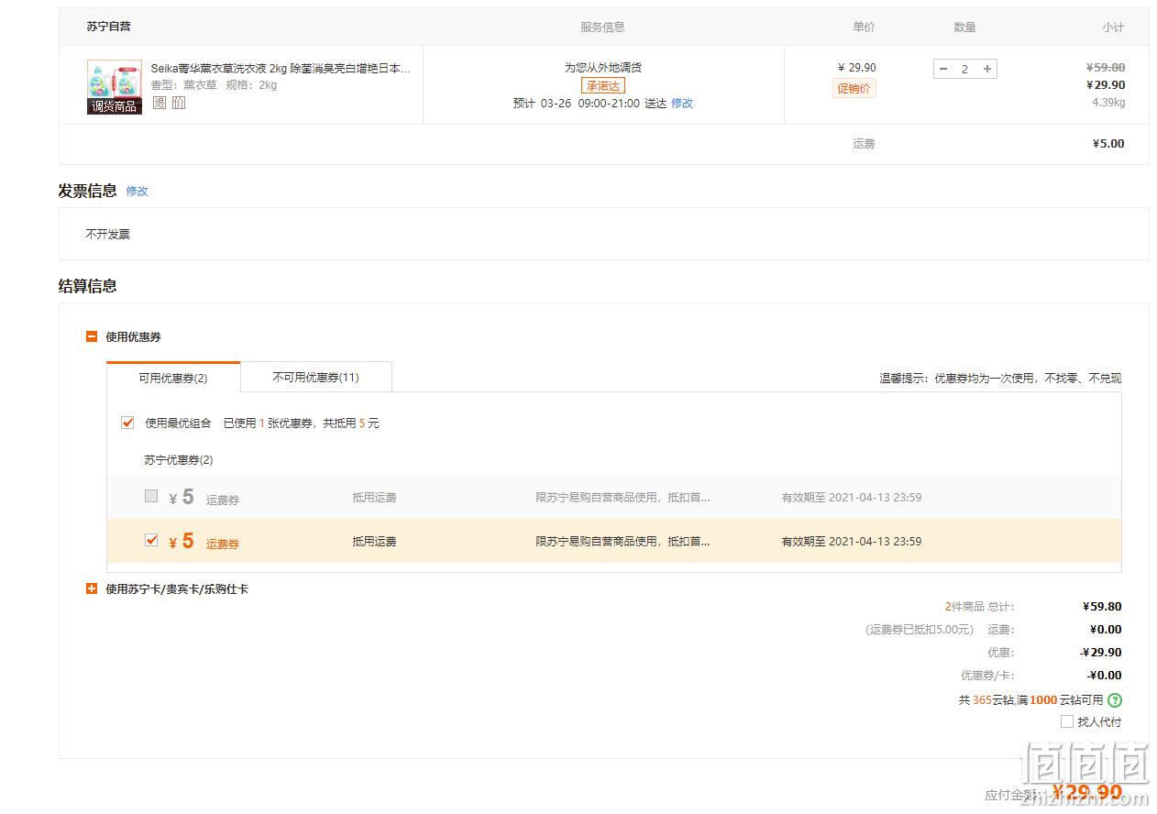1157x814 pixels.
Task: Click the struck-through ¥59.80 original subtotal
Action: (1106, 68)
